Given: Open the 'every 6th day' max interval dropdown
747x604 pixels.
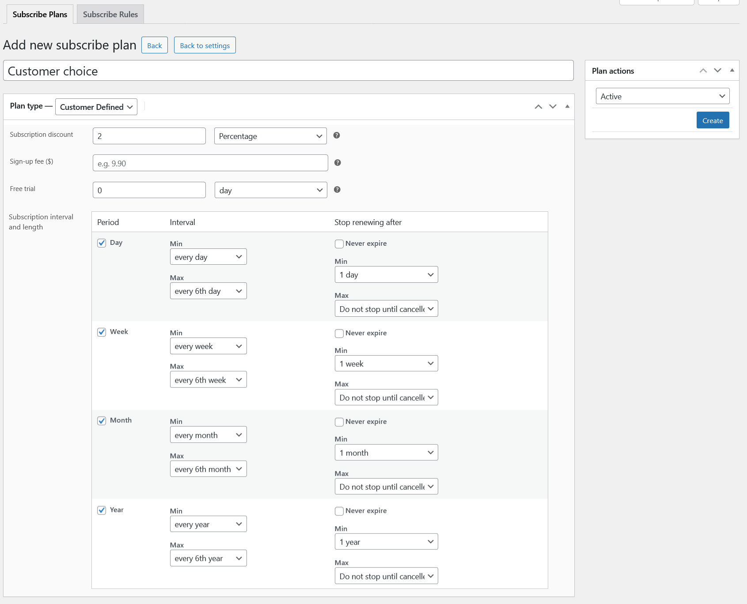Looking at the screenshot, I should [x=209, y=291].
